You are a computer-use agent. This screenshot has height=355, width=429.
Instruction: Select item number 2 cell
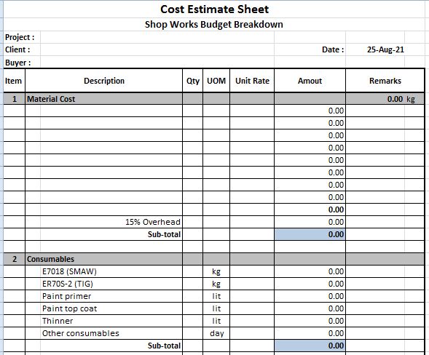coord(15,259)
